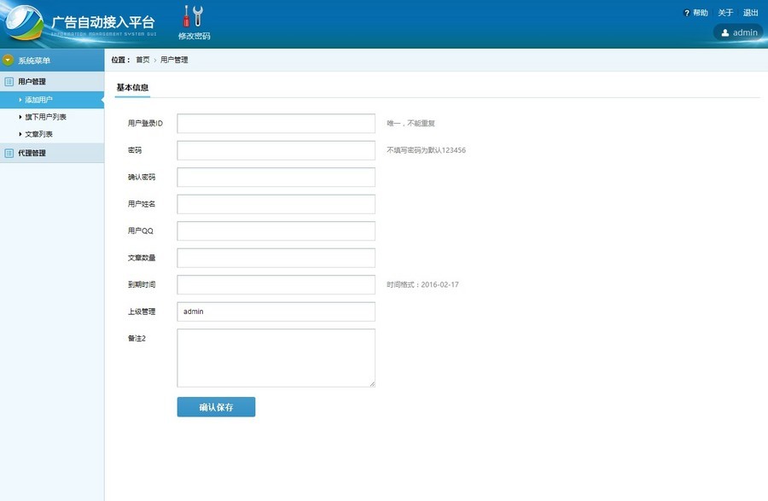Open the 修改密码 tools icon

click(x=194, y=16)
